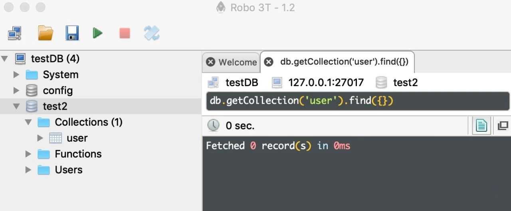Select the db.getCollection('user').find({}) tab
This screenshot has width=511, height=211.
[x=344, y=61]
